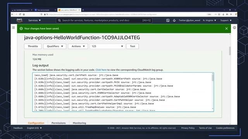Click the page vertical scrollbar thumb

coord(230,51)
